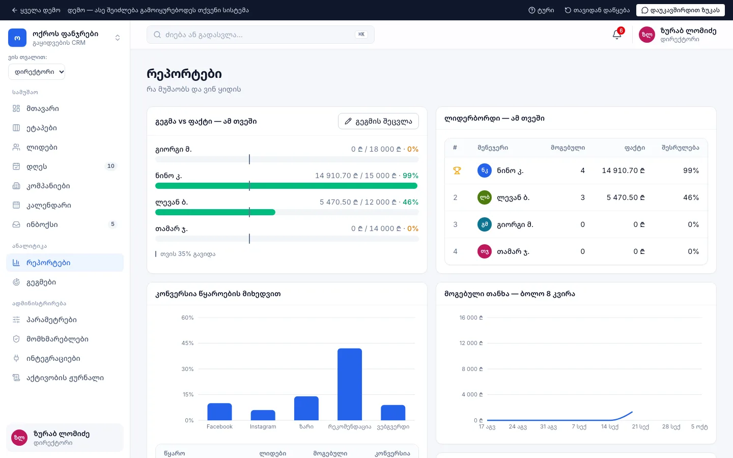Click the ოქროს ფანჯრები workspace logo

pyautogui.click(x=17, y=38)
